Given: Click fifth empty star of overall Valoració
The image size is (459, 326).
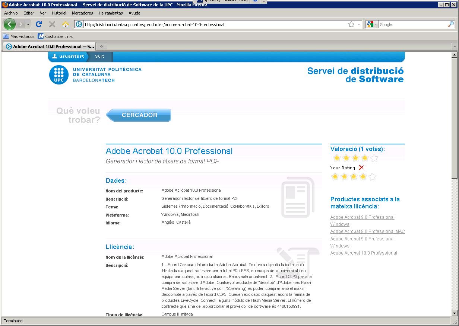Looking at the screenshot, I should point(374,158).
